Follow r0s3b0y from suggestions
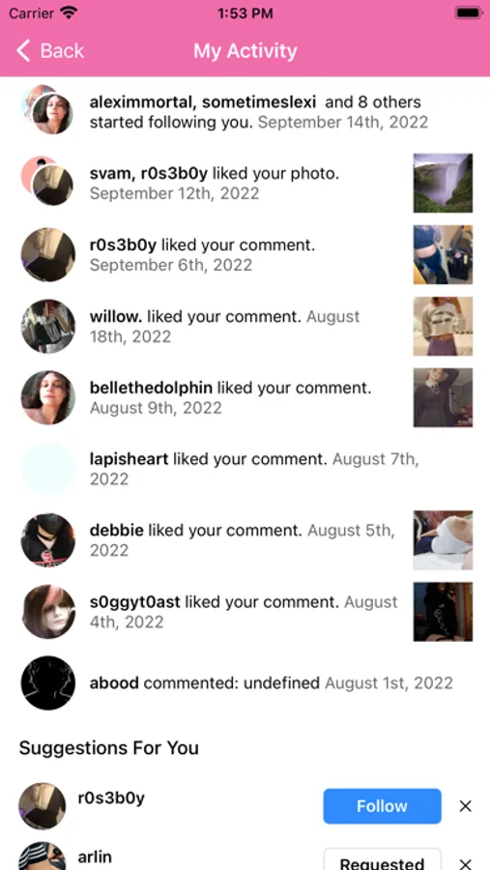Screen dimensions: 490x870 (383, 805)
